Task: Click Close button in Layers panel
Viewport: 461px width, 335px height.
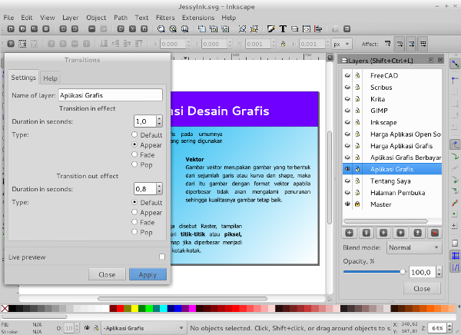Action: (x=422, y=289)
